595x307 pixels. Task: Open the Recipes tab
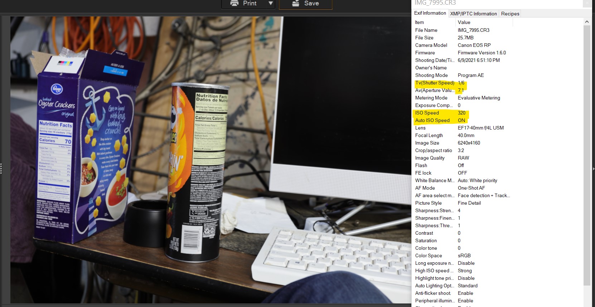tap(510, 14)
